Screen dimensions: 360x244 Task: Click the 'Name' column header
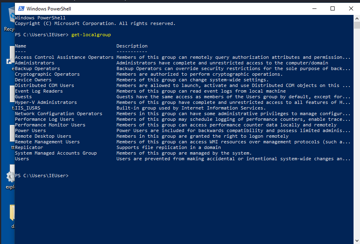click(x=21, y=46)
